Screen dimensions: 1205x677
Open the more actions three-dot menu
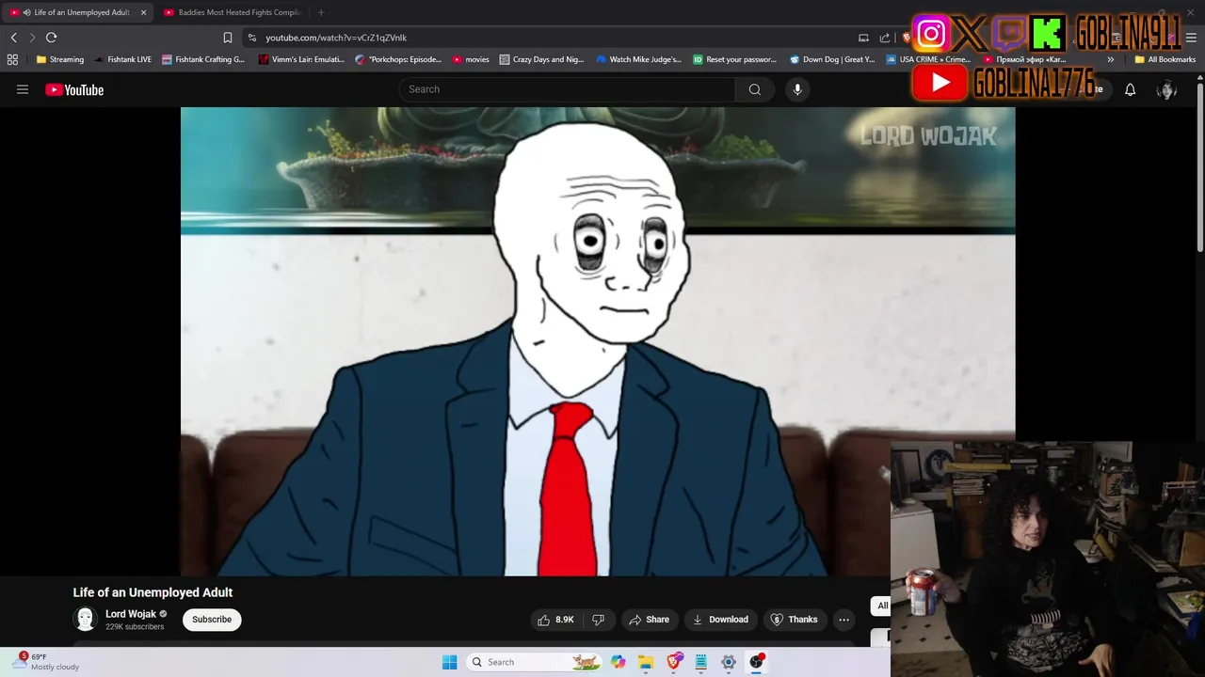tap(843, 620)
